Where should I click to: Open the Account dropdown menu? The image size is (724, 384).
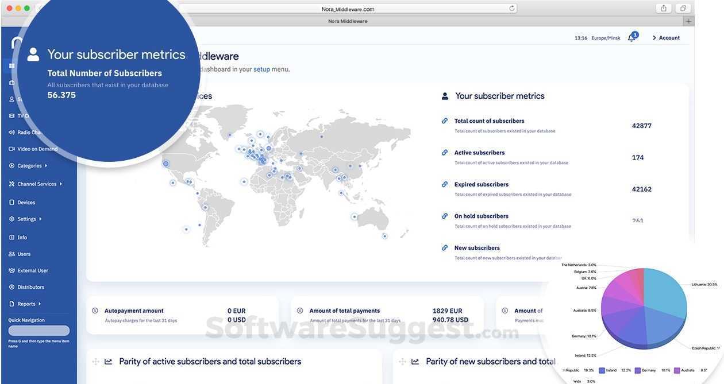(667, 38)
